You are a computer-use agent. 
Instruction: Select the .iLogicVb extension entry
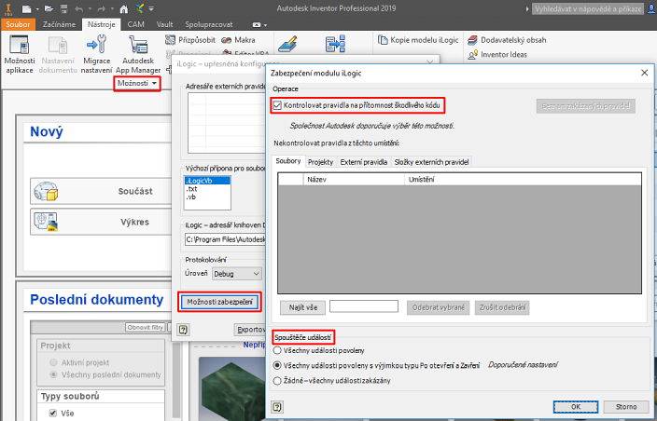click(207, 181)
